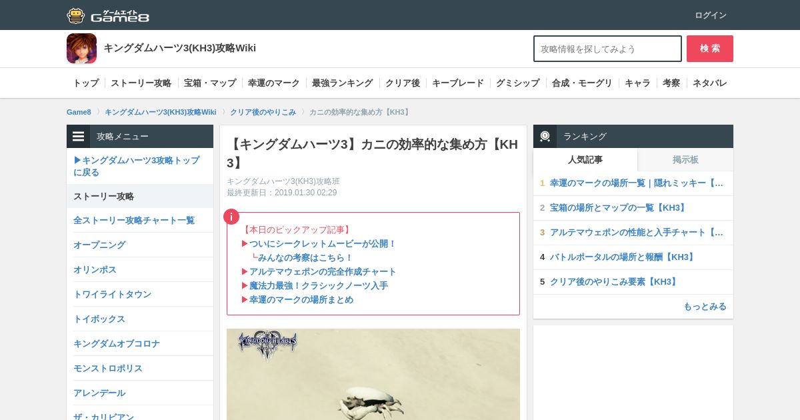This screenshot has width=800, height=420.
Task: Open the グミシップ nav item
Action: point(518,83)
